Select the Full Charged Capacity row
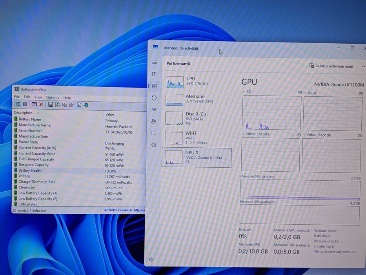Image resolution: width=366 pixels, height=275 pixels. point(79,159)
